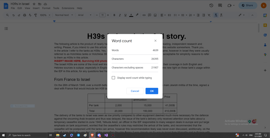Star the H39s in Israel document
This screenshot has width=270, height=138.
tap(34, 4)
